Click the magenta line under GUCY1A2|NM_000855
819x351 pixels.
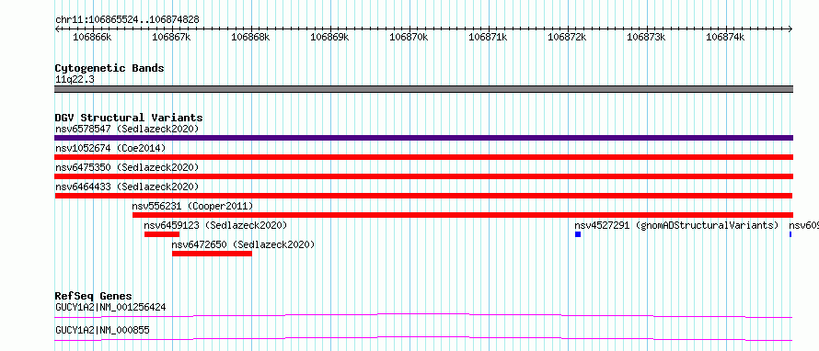423,338
